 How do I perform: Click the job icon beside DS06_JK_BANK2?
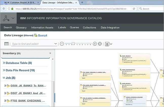click(x=8, y=86)
